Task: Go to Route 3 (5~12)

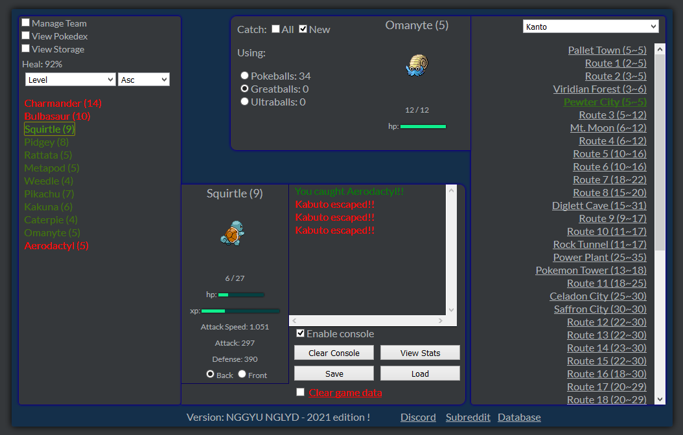Action: pyautogui.click(x=612, y=115)
